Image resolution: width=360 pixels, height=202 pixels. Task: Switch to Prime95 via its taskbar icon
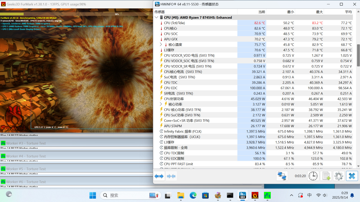[267, 195]
